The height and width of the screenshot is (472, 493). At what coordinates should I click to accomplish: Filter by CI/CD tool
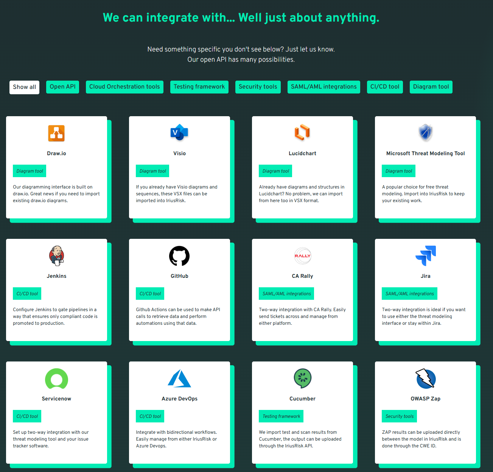(x=385, y=87)
